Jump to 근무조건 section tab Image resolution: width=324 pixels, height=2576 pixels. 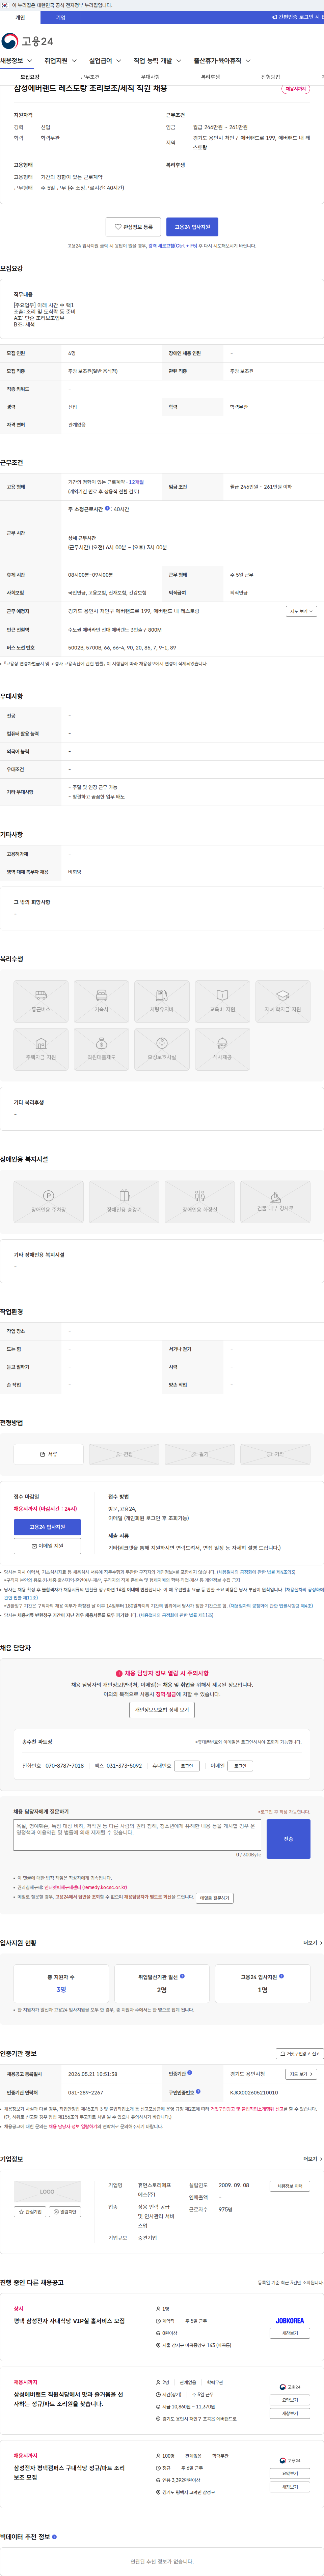[90, 77]
